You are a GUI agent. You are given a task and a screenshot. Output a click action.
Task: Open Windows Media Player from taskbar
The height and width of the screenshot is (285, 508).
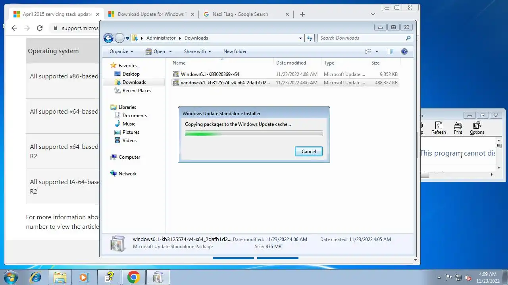[84, 277]
